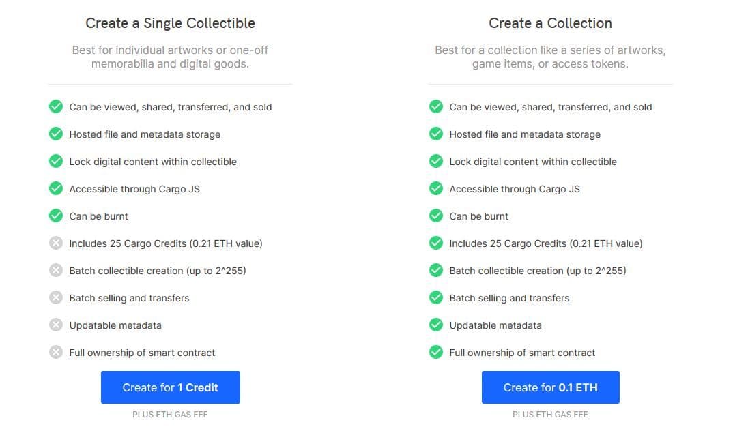Screen dimensions: 748x429
Task: Click green check beside Single Collectible 'Can be burnt'
Action: coord(56,216)
